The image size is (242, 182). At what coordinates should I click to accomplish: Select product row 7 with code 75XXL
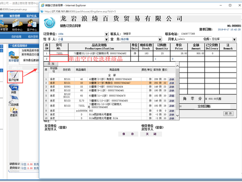(x=110, y=106)
